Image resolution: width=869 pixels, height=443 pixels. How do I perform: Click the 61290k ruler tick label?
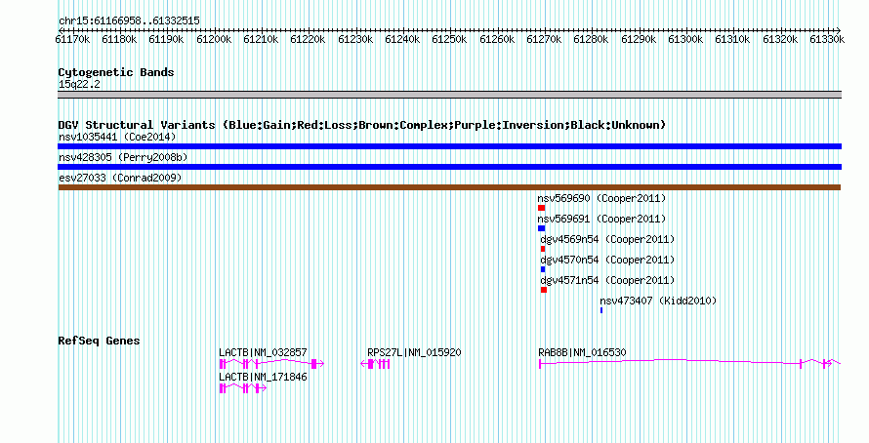(x=639, y=39)
